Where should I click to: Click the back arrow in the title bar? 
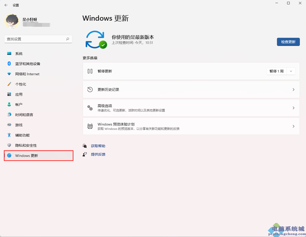tap(6, 5)
